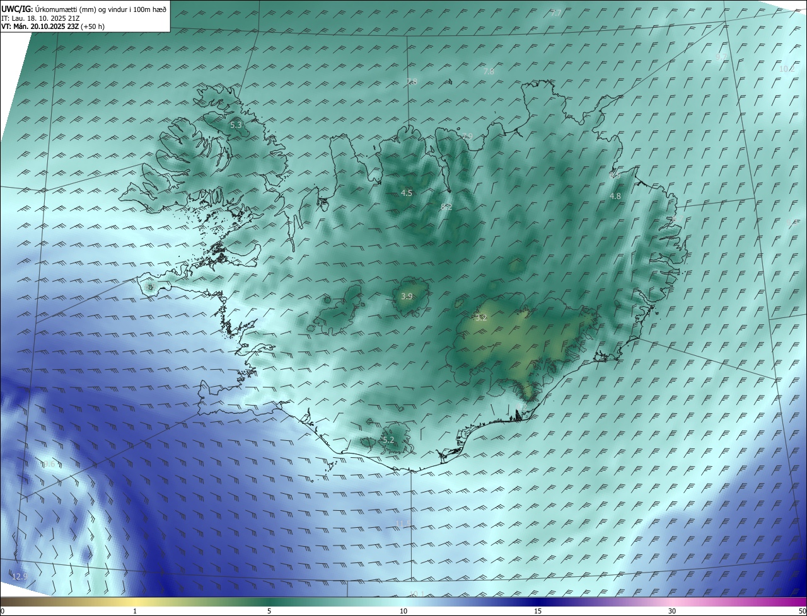Select the 1 tick on the colour scale

135,611
